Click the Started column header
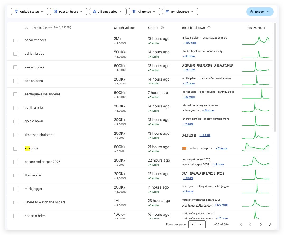This screenshot has width=284, height=235. click(153, 28)
